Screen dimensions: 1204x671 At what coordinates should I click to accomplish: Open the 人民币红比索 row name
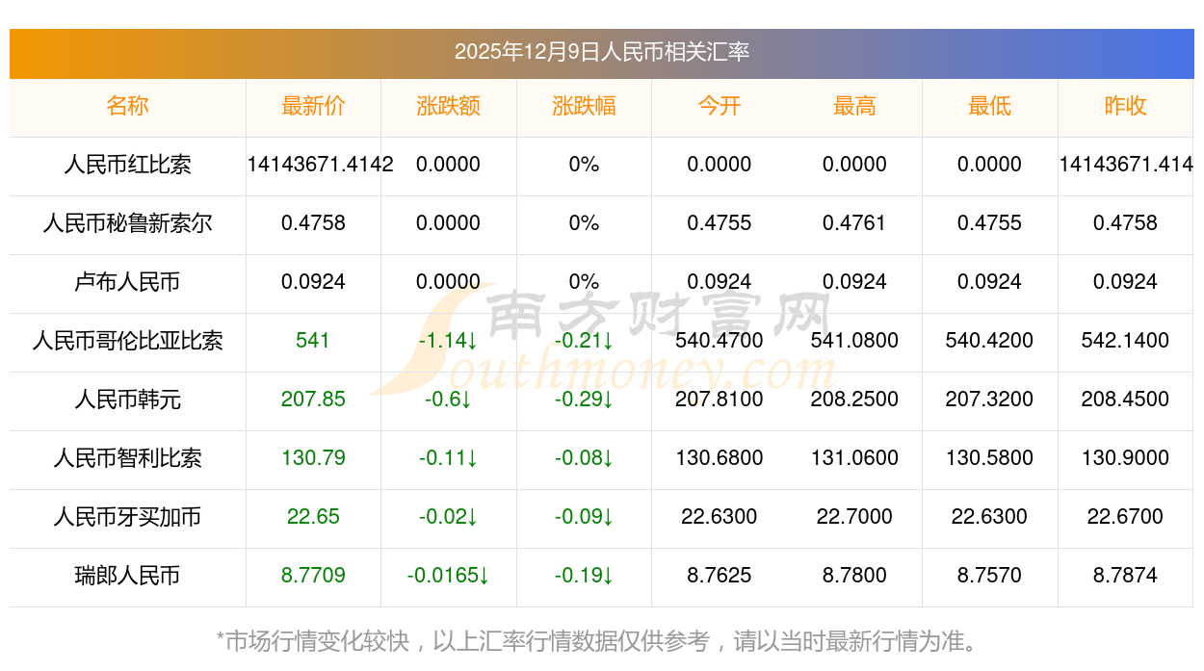point(127,165)
